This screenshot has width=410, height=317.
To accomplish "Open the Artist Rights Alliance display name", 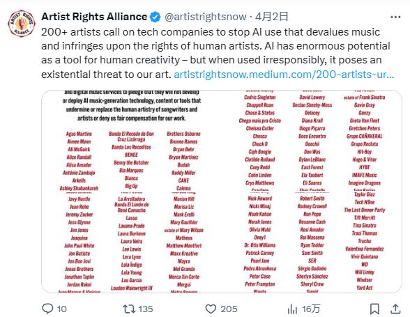I will click(94, 17).
